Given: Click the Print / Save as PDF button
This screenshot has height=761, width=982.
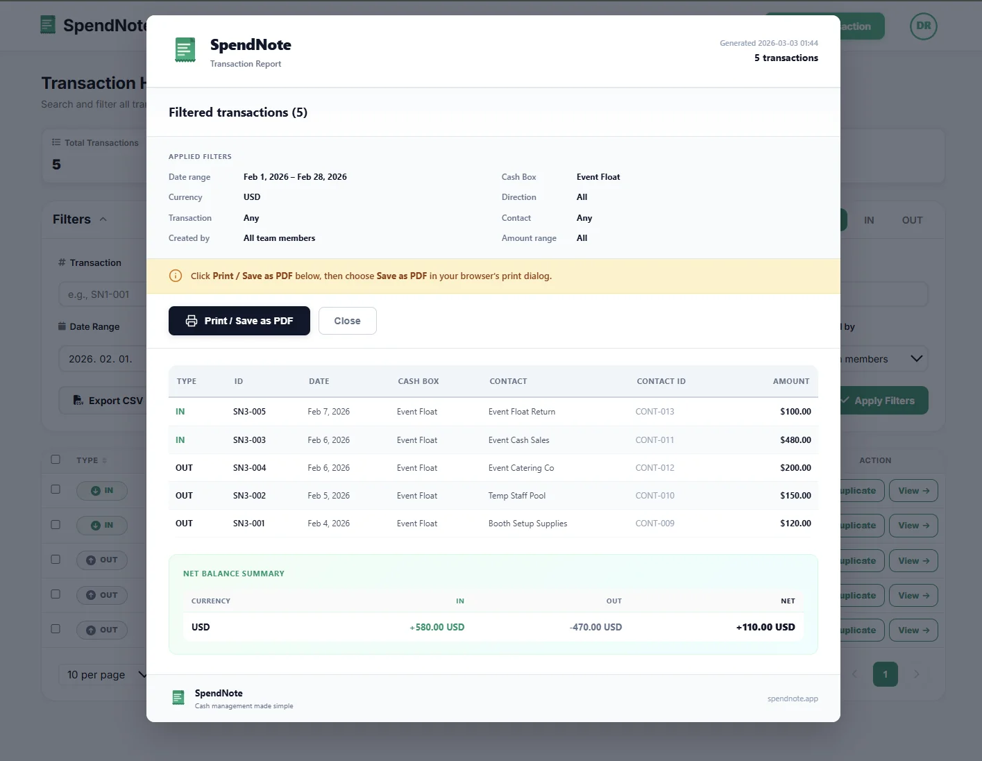Looking at the screenshot, I should [x=239, y=321].
